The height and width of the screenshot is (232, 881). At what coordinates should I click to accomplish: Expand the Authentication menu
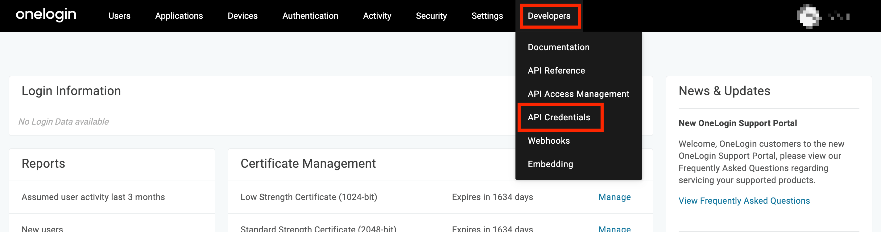(310, 16)
